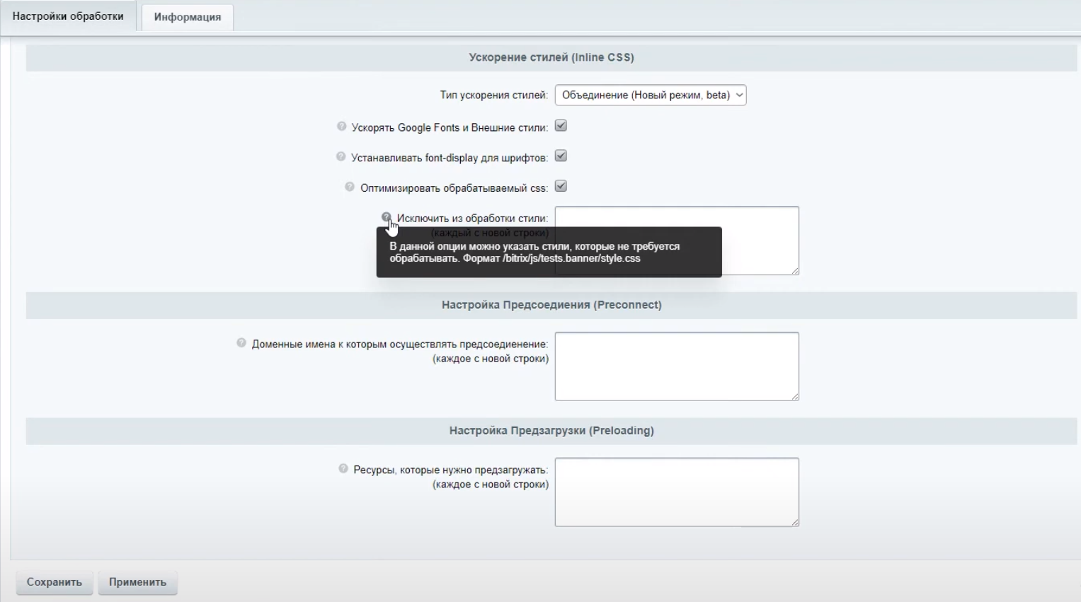Click the Настройка Предзагрузки (Preloading) heading
The image size is (1081, 602).
(x=551, y=430)
